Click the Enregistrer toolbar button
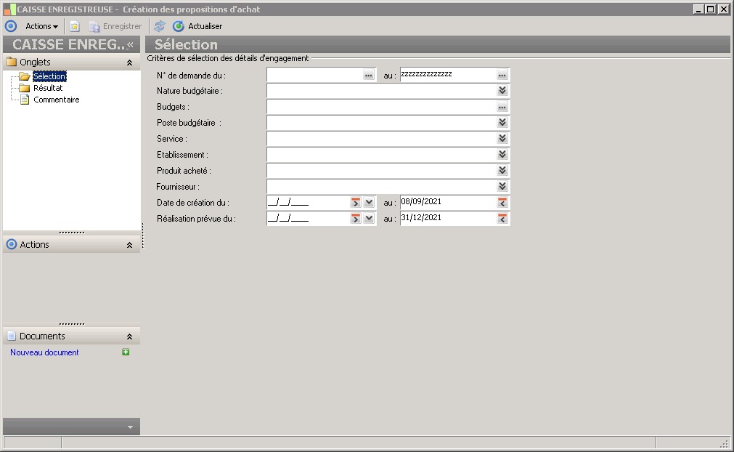The height and width of the screenshot is (452, 734). click(x=115, y=27)
